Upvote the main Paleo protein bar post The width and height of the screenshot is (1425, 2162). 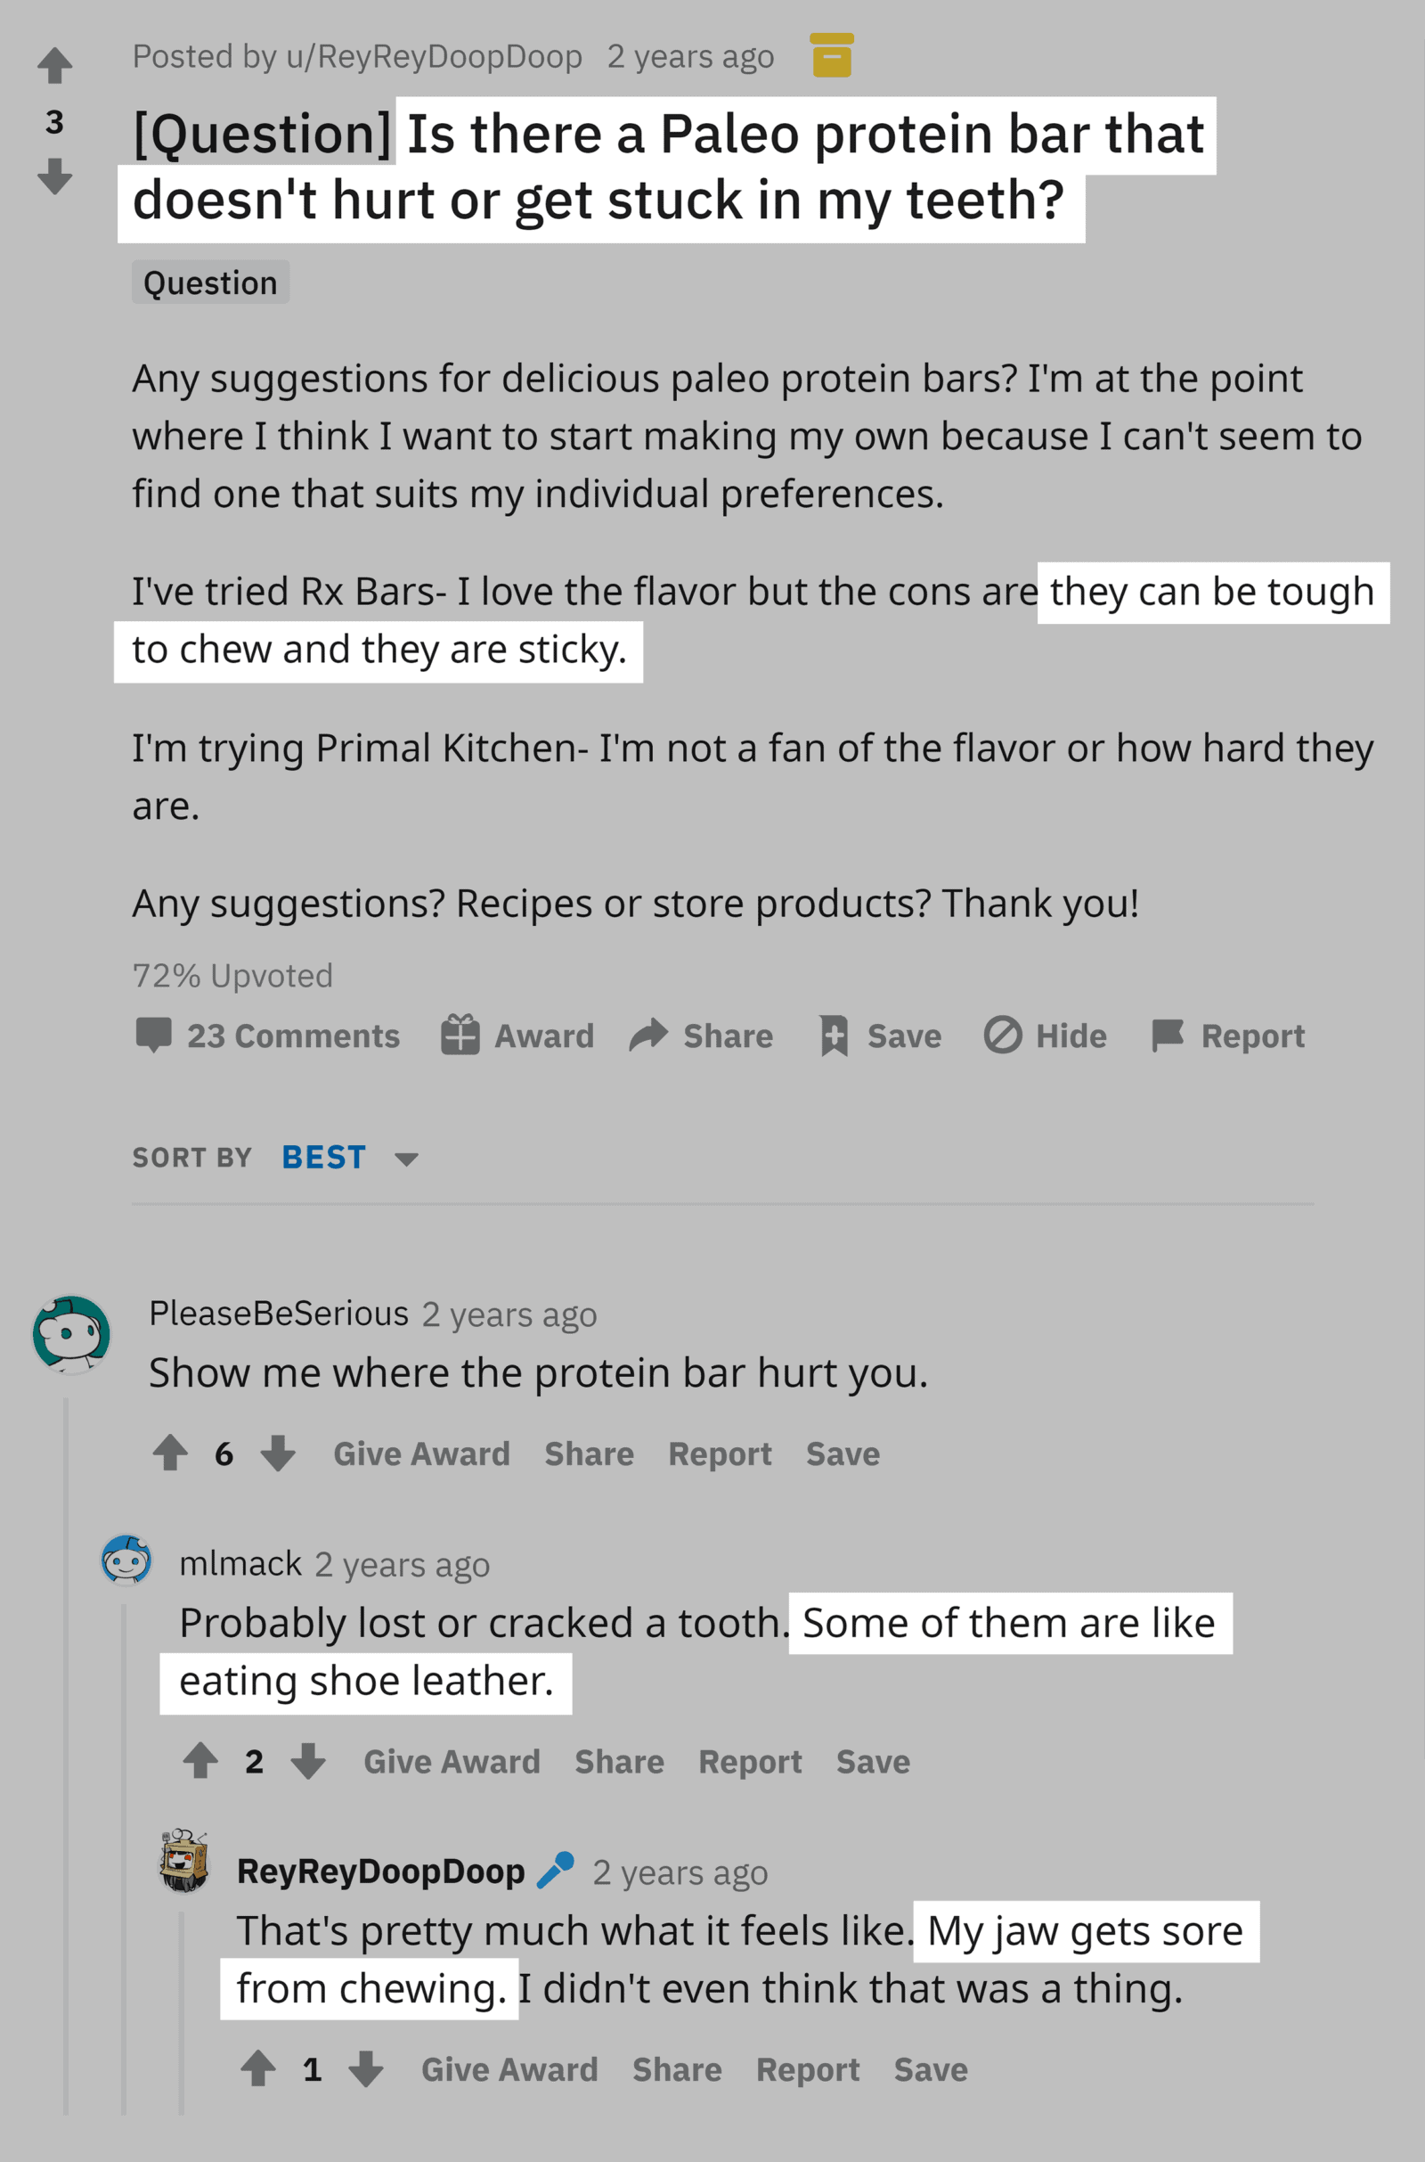[54, 65]
